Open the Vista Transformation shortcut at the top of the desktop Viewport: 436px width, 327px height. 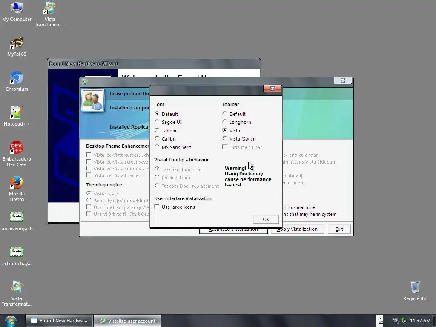click(x=50, y=14)
